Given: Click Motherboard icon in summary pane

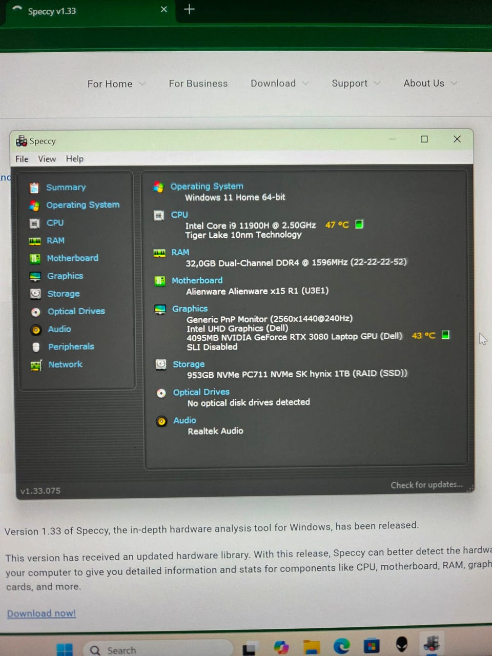Looking at the screenshot, I should 160,281.
